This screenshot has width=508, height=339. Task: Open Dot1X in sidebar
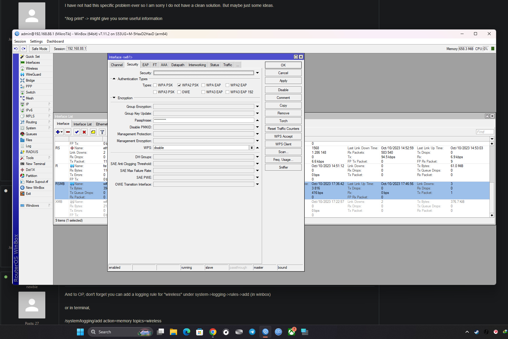click(30, 170)
